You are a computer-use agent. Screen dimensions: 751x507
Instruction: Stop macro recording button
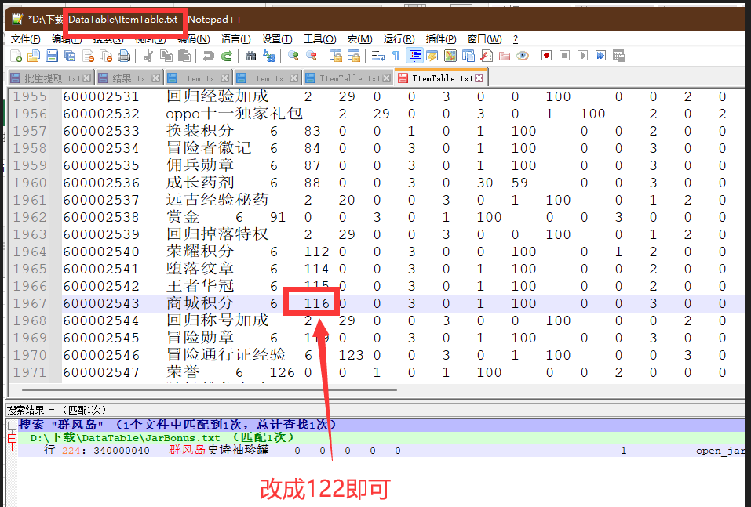tap(565, 56)
